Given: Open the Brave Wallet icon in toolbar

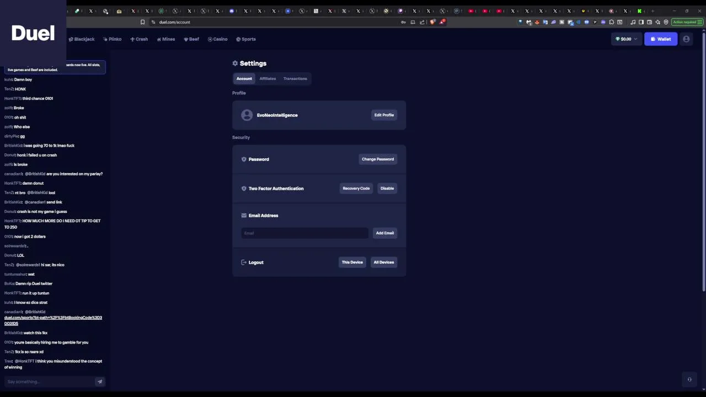Looking at the screenshot, I should [x=649, y=22].
